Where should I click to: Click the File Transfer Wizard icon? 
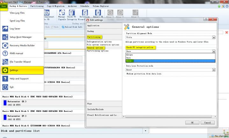pos(5,62)
